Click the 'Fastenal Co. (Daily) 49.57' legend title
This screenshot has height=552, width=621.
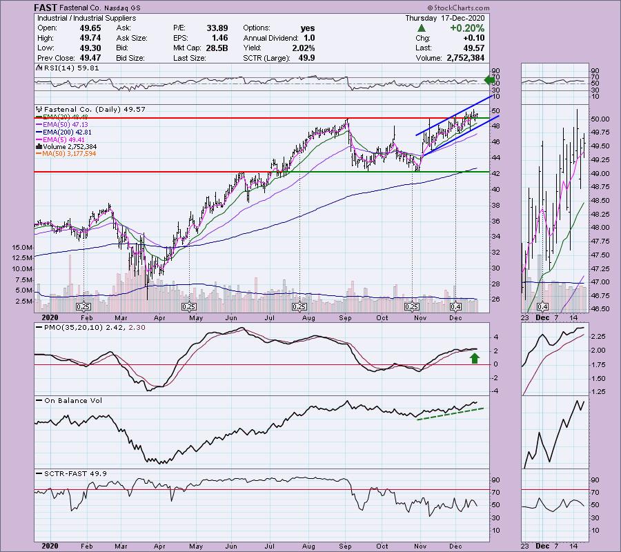click(90, 109)
